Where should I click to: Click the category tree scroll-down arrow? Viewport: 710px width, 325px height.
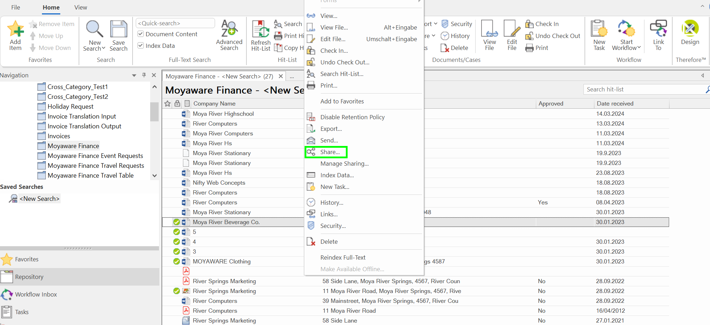tap(154, 176)
